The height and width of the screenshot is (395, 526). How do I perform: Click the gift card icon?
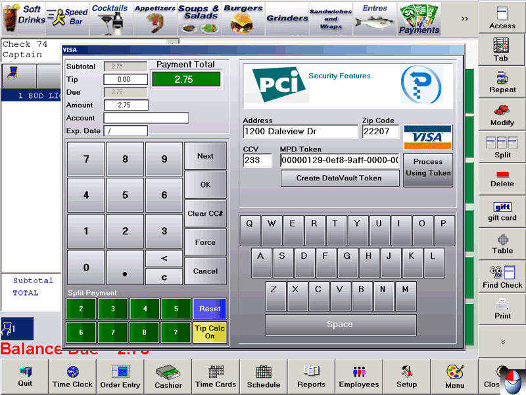click(x=502, y=211)
